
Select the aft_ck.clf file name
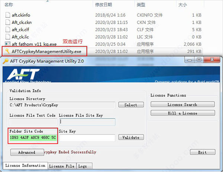[20, 30]
